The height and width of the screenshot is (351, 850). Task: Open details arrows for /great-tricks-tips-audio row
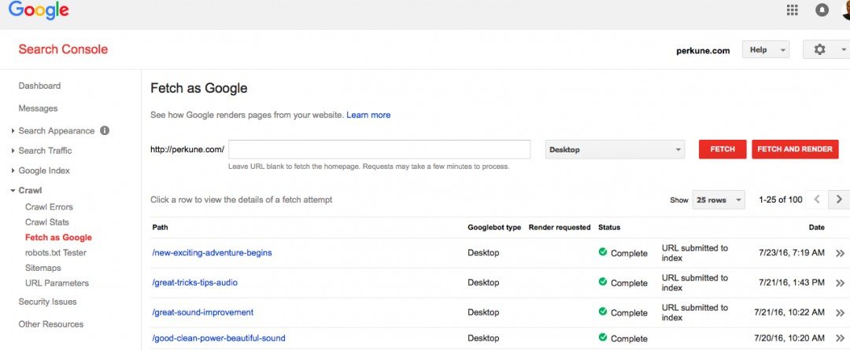tap(841, 283)
